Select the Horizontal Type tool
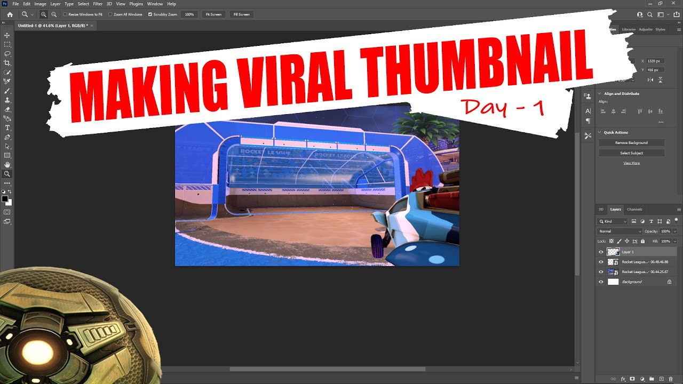 [7, 128]
